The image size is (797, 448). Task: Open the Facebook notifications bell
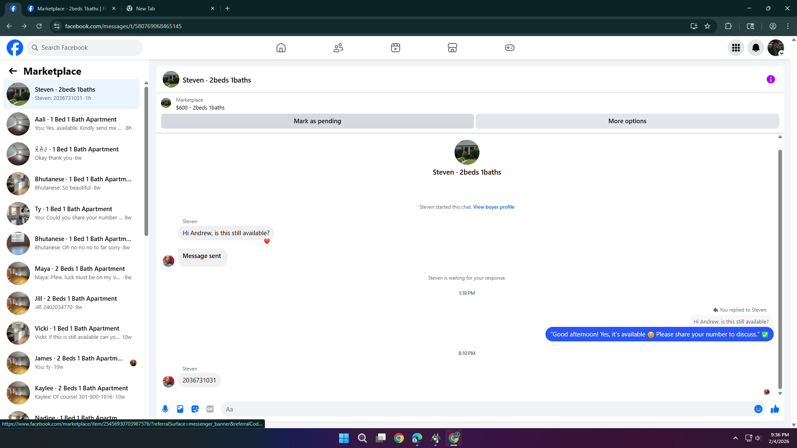coord(755,48)
